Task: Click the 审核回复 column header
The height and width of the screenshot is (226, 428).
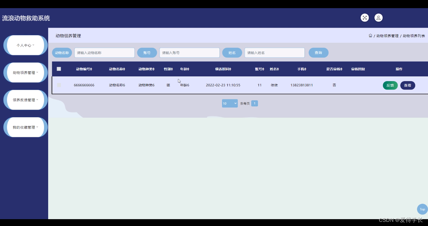Action: (358, 69)
